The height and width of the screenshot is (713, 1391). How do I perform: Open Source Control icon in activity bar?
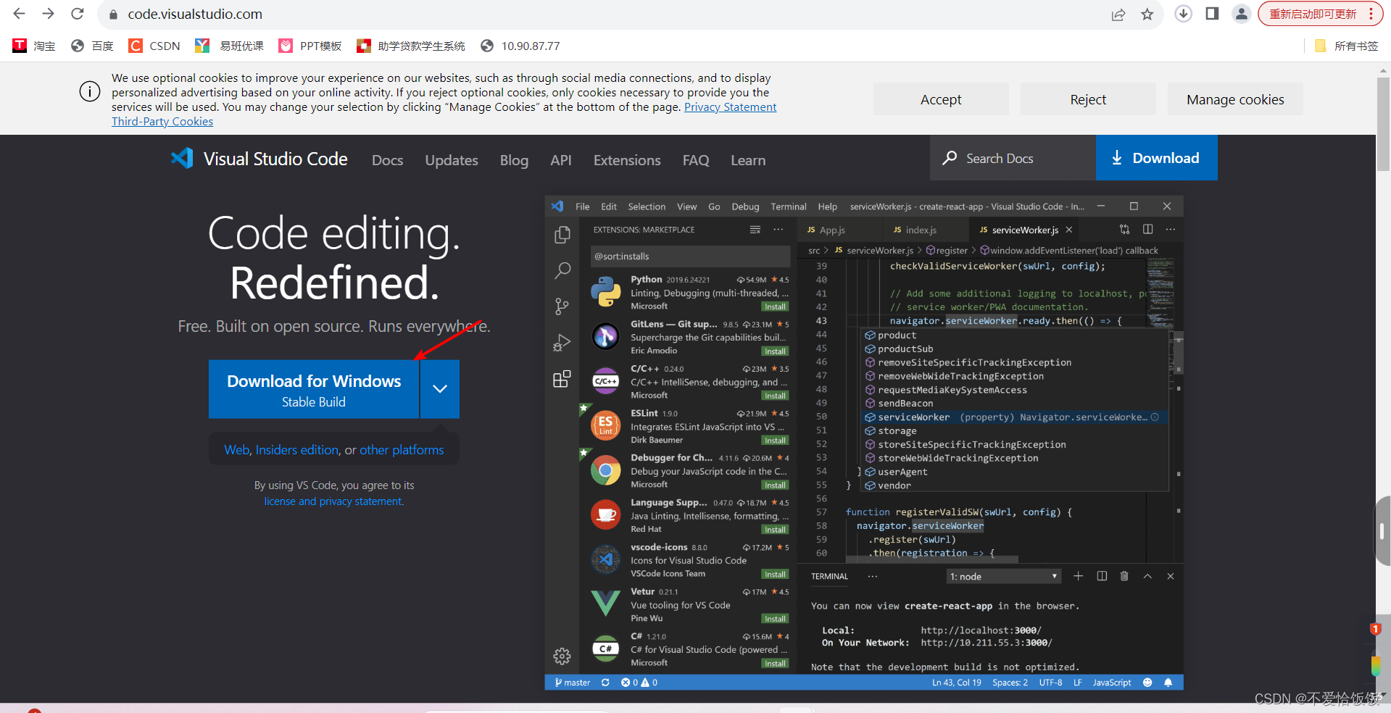pyautogui.click(x=562, y=307)
